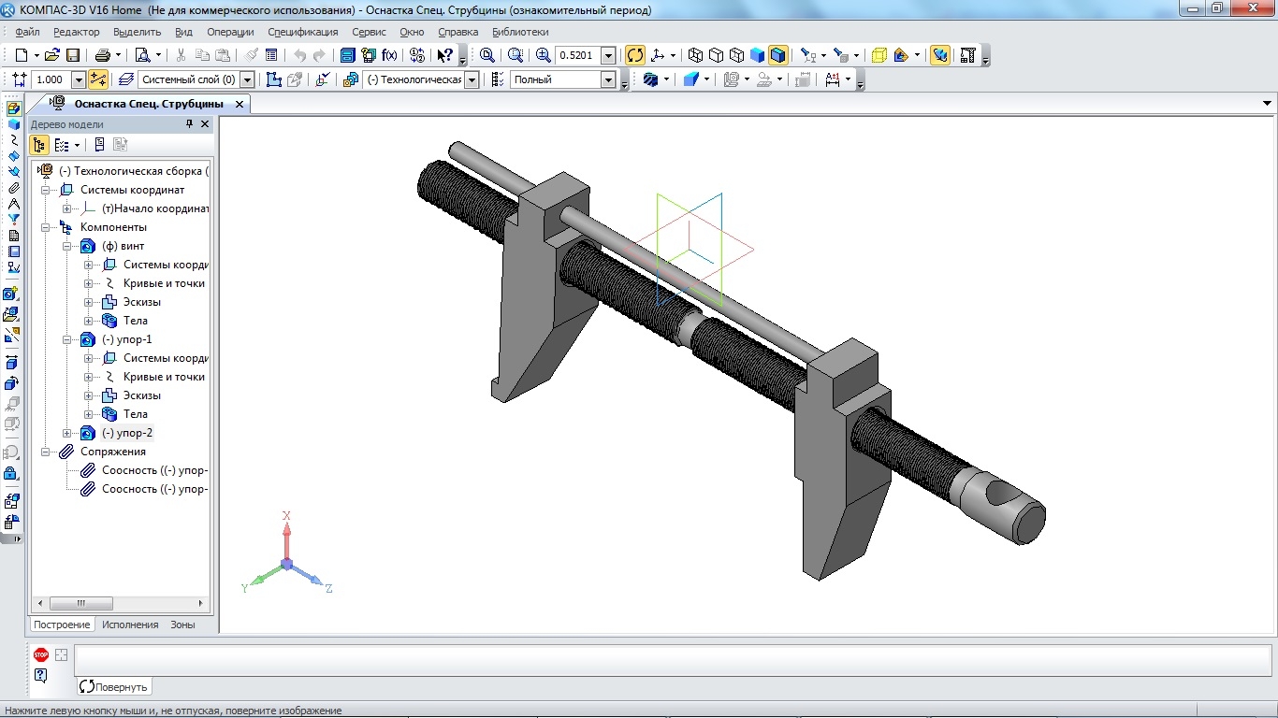Image resolution: width=1278 pixels, height=718 pixels.
Task: Open the Библиотеки menu
Action: point(520,32)
